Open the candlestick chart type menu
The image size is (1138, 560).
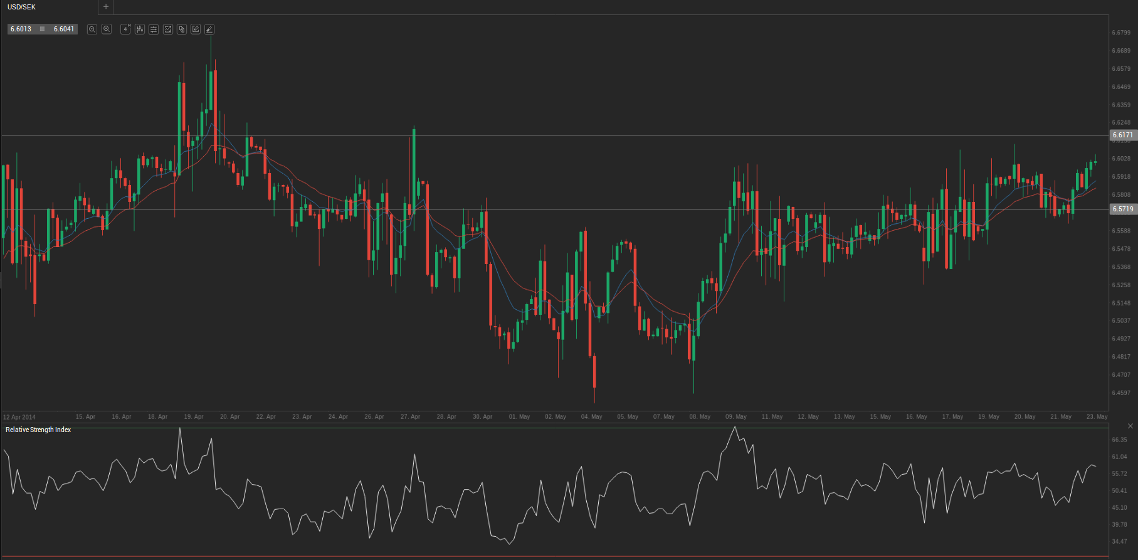tap(140, 29)
